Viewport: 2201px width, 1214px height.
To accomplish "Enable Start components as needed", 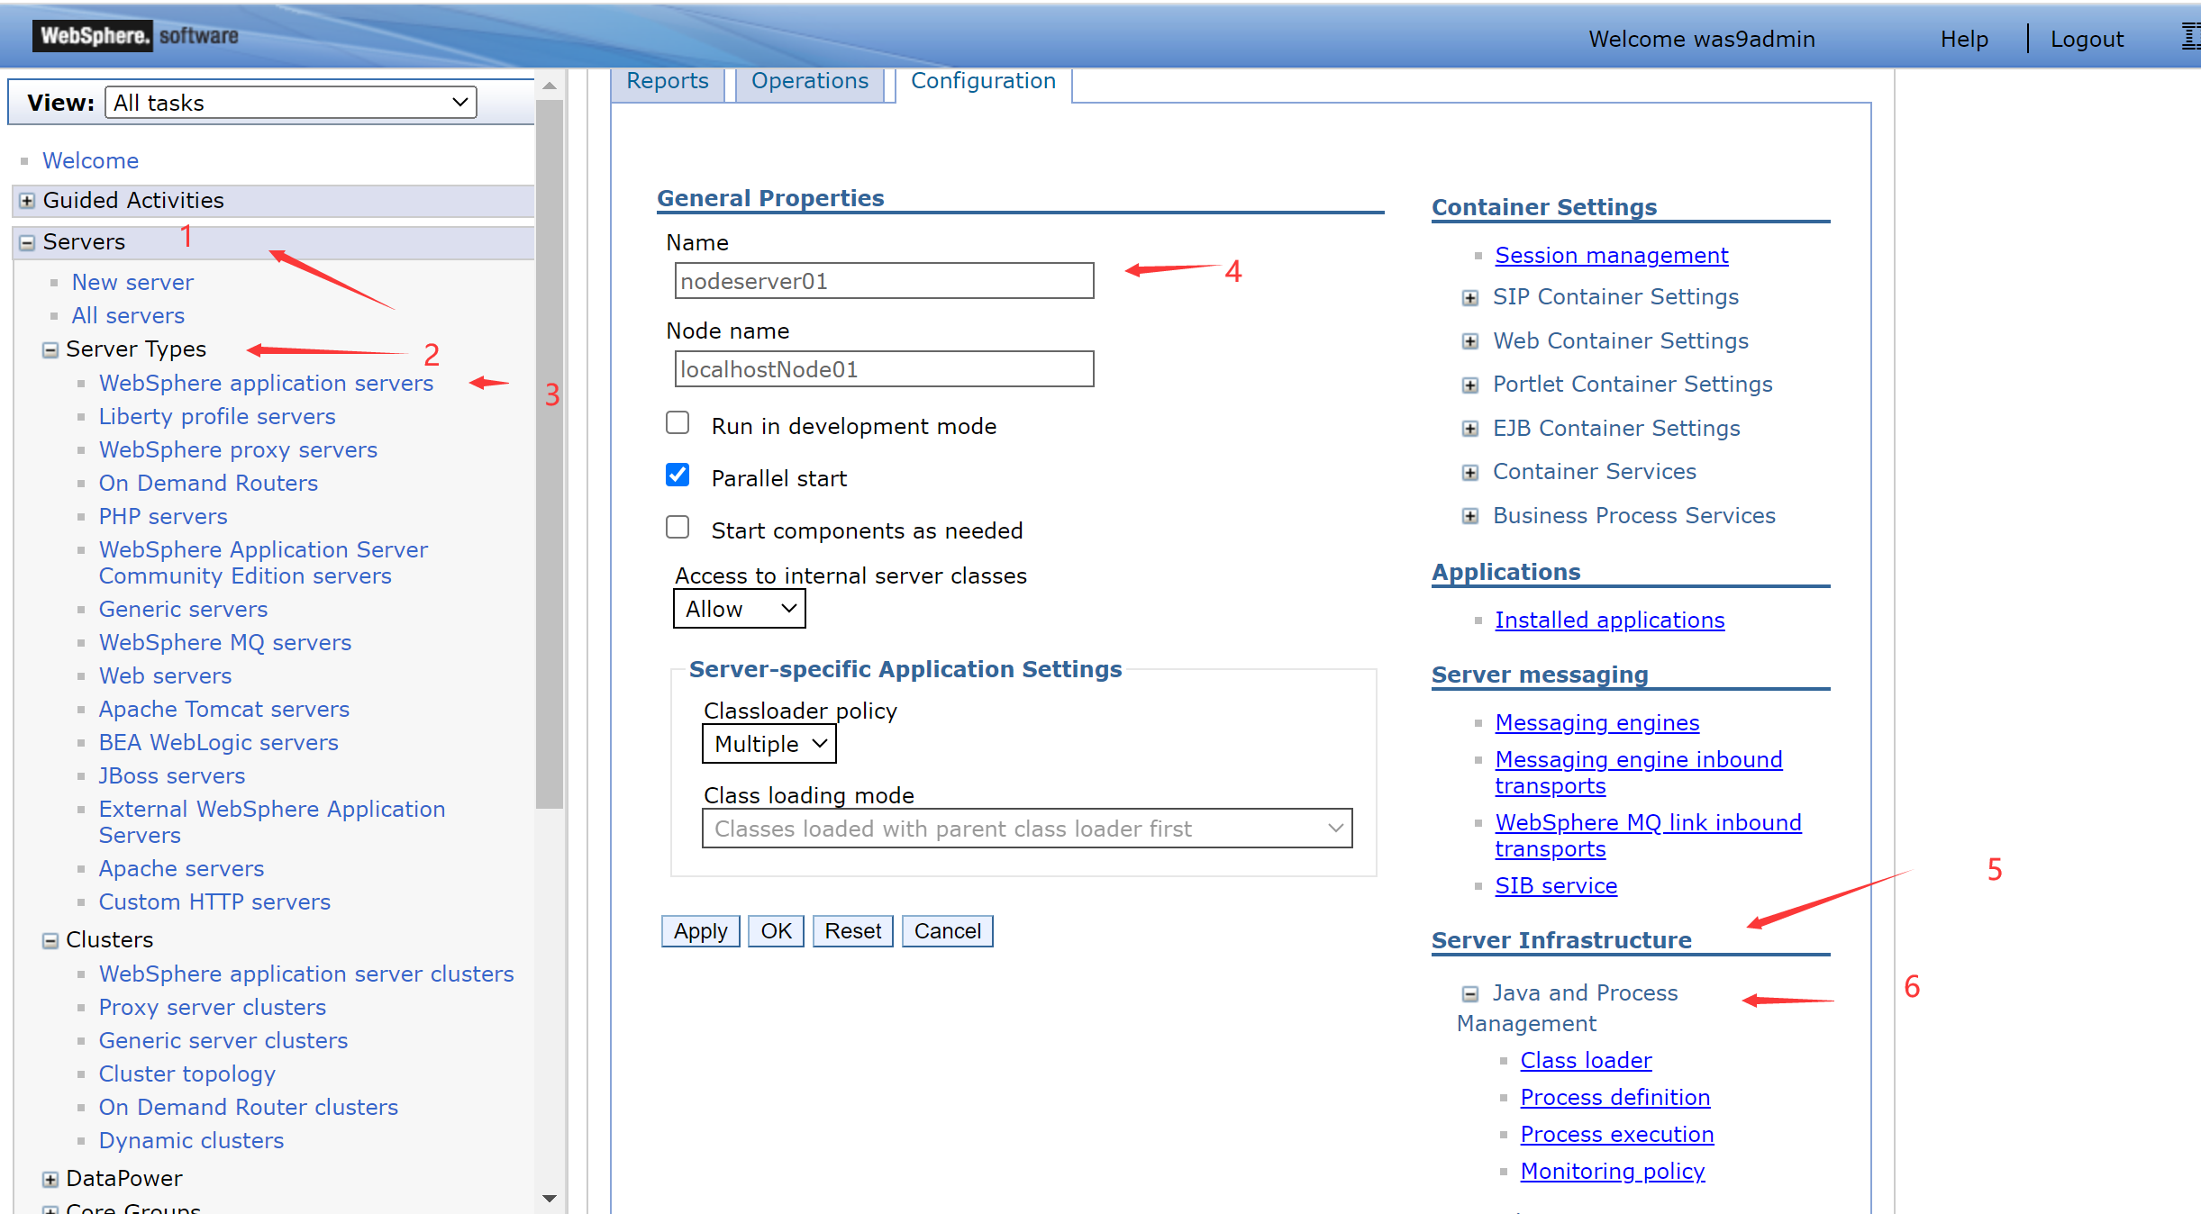I will tap(678, 528).
